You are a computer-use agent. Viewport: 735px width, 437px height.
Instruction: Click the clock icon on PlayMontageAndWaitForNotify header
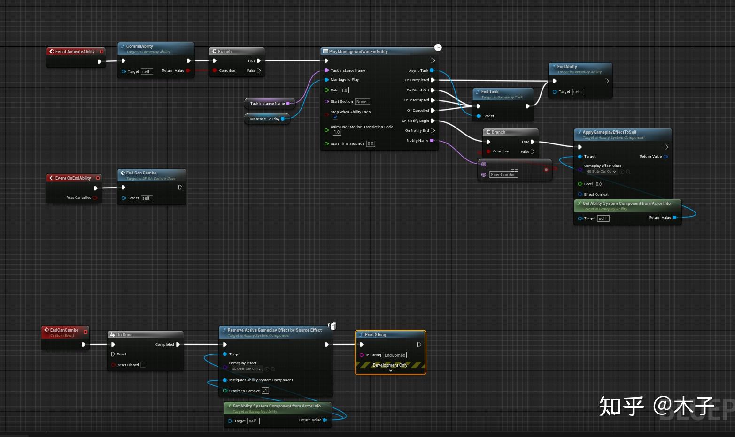[437, 47]
